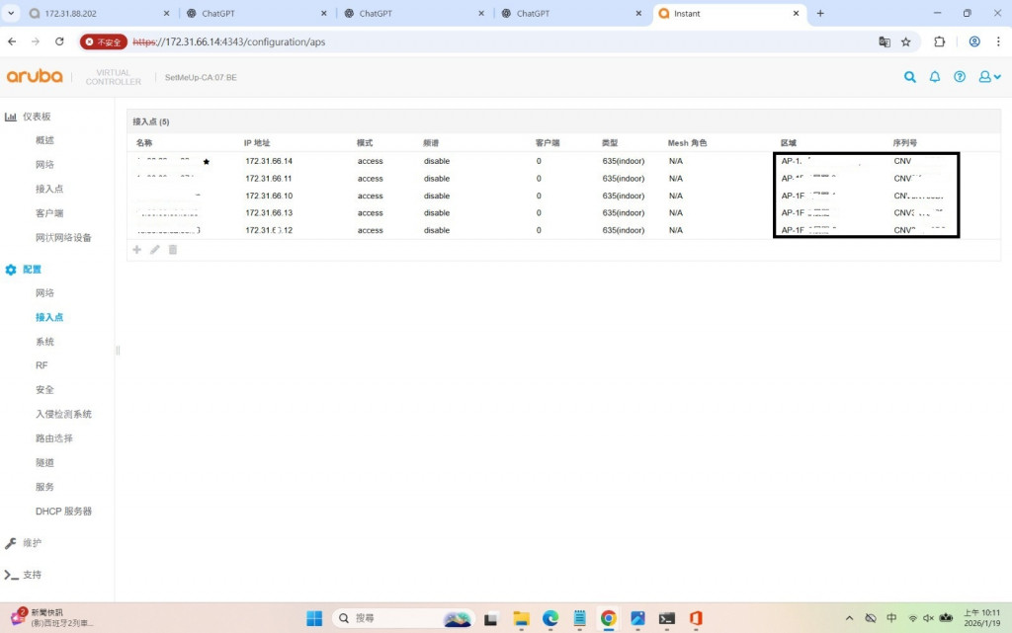The width and height of the screenshot is (1012, 633).
Task: Click the 新聞快訊 news widget
Action: [53, 617]
